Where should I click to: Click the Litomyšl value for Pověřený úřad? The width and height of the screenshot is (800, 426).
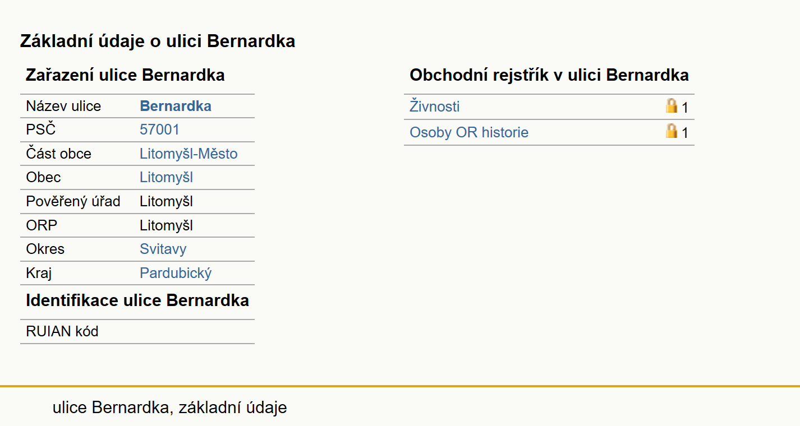[166, 201]
